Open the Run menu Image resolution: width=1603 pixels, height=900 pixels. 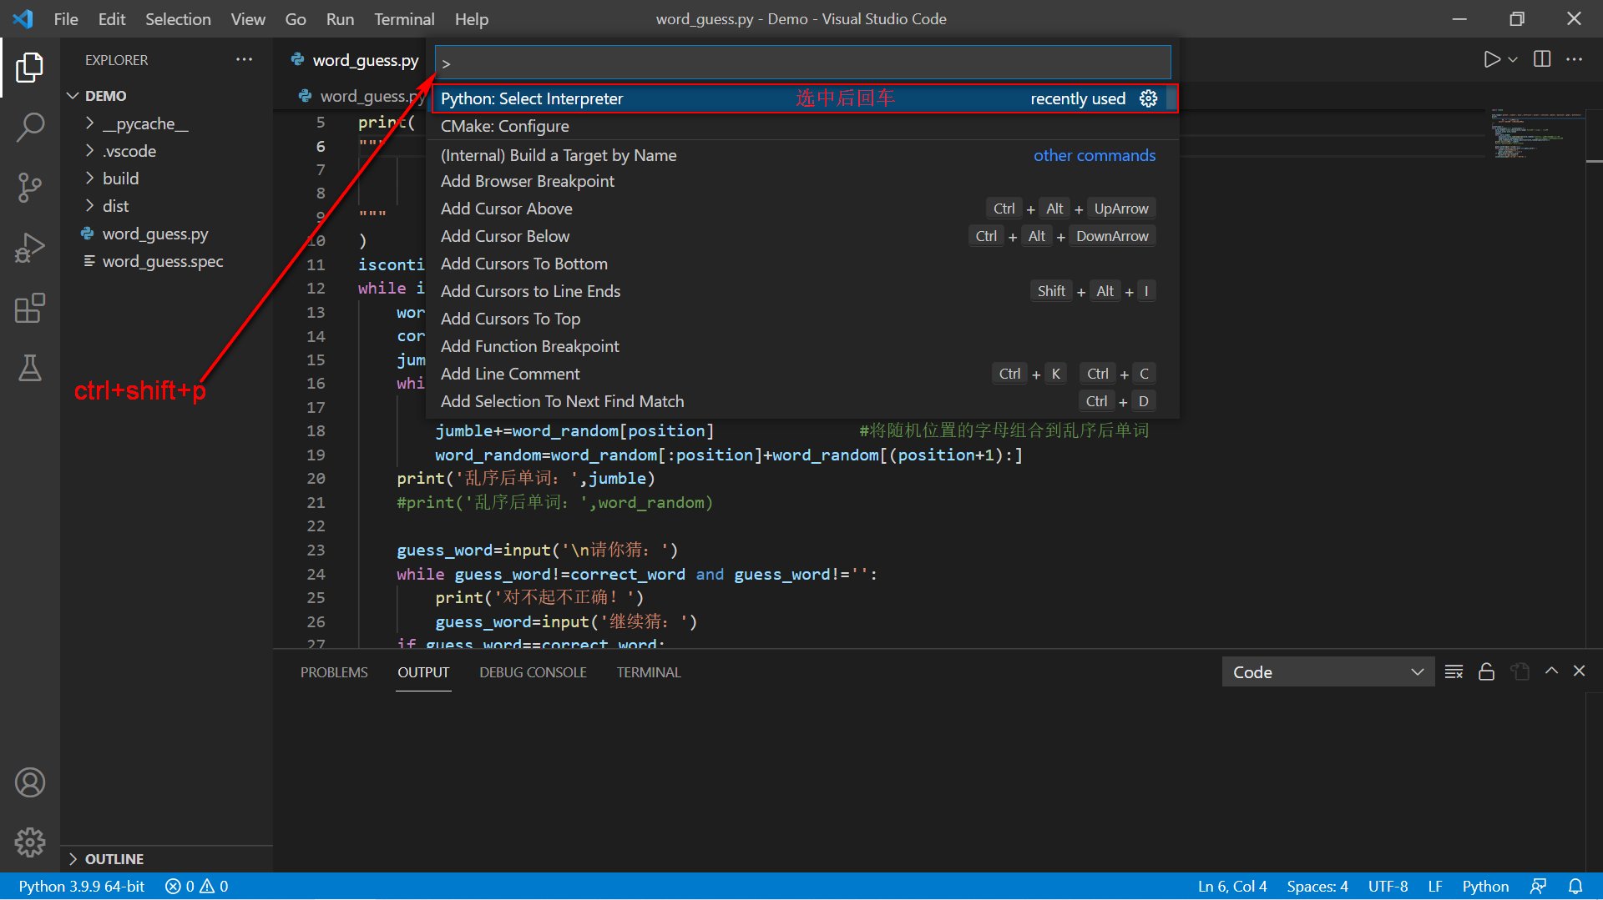[x=339, y=18]
